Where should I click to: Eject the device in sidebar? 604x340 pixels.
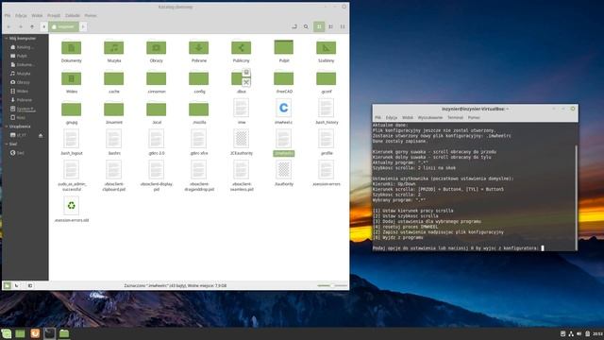[x=41, y=135]
